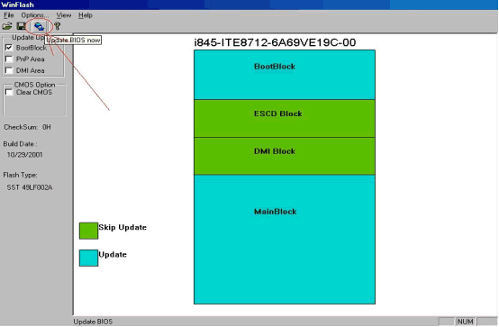Click the Open file toolbar icon
Image resolution: width=499 pixels, height=327 pixels.
(7, 26)
